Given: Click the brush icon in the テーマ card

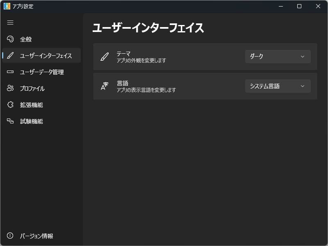Looking at the screenshot, I should coord(105,57).
